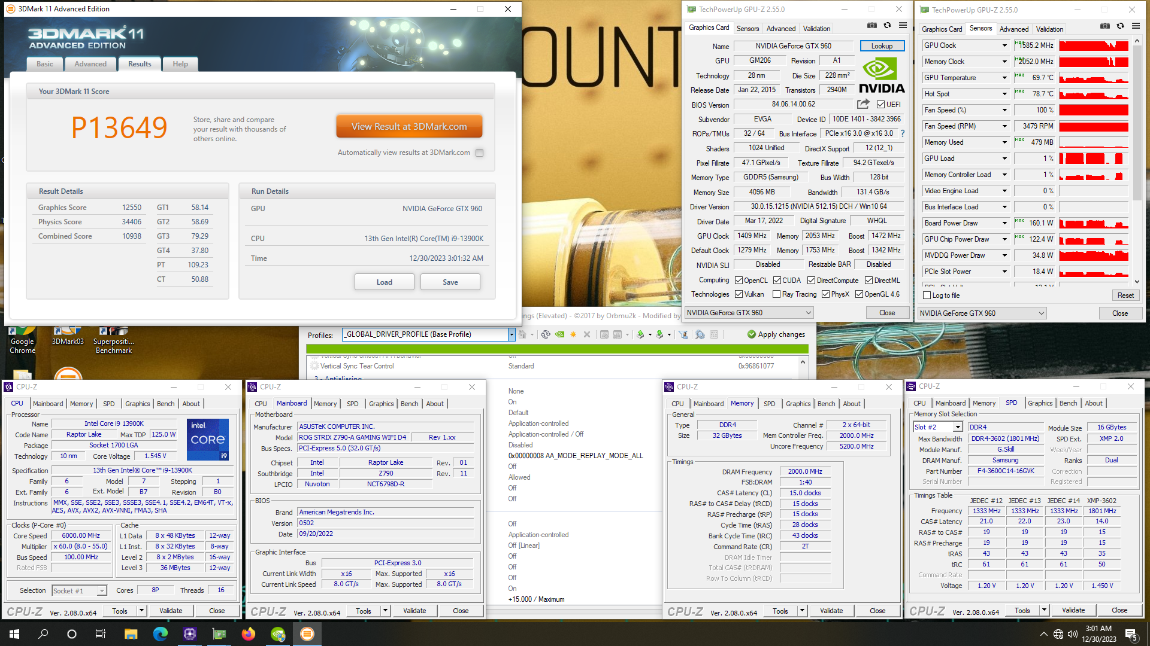Click GPU Clock red sensor graph
The image size is (1150, 646).
[1094, 45]
